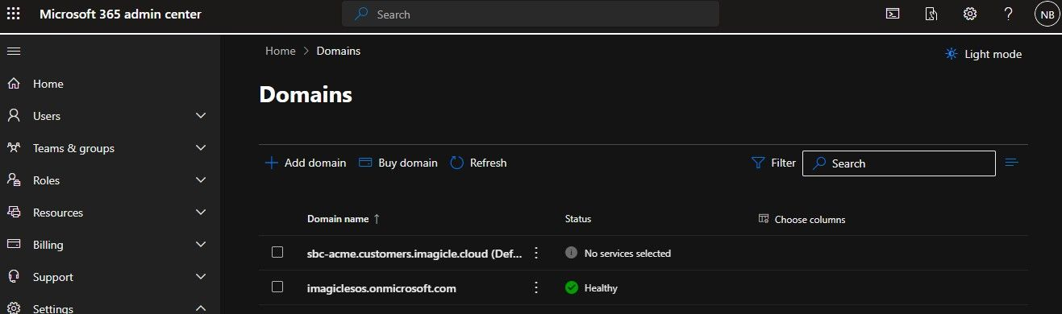Click the Add domain button
The width and height of the screenshot is (1062, 314).
click(306, 163)
